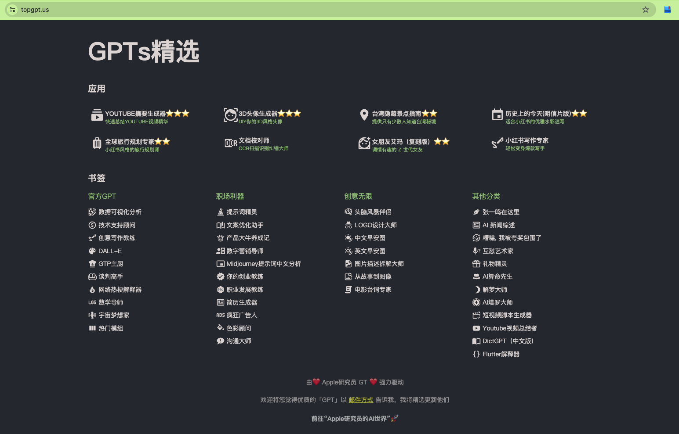Open the 数学导师 bookmark
This screenshot has height=434, width=679.
111,302
